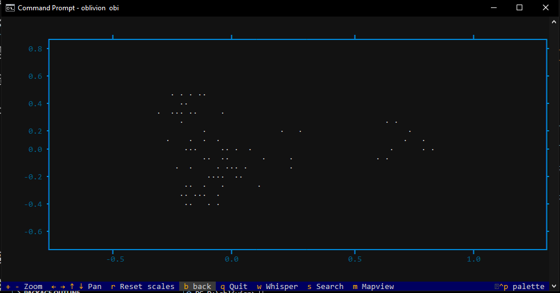This screenshot has width=560, height=293.
Task: Minimize the Command Prompt window
Action: 494,7
